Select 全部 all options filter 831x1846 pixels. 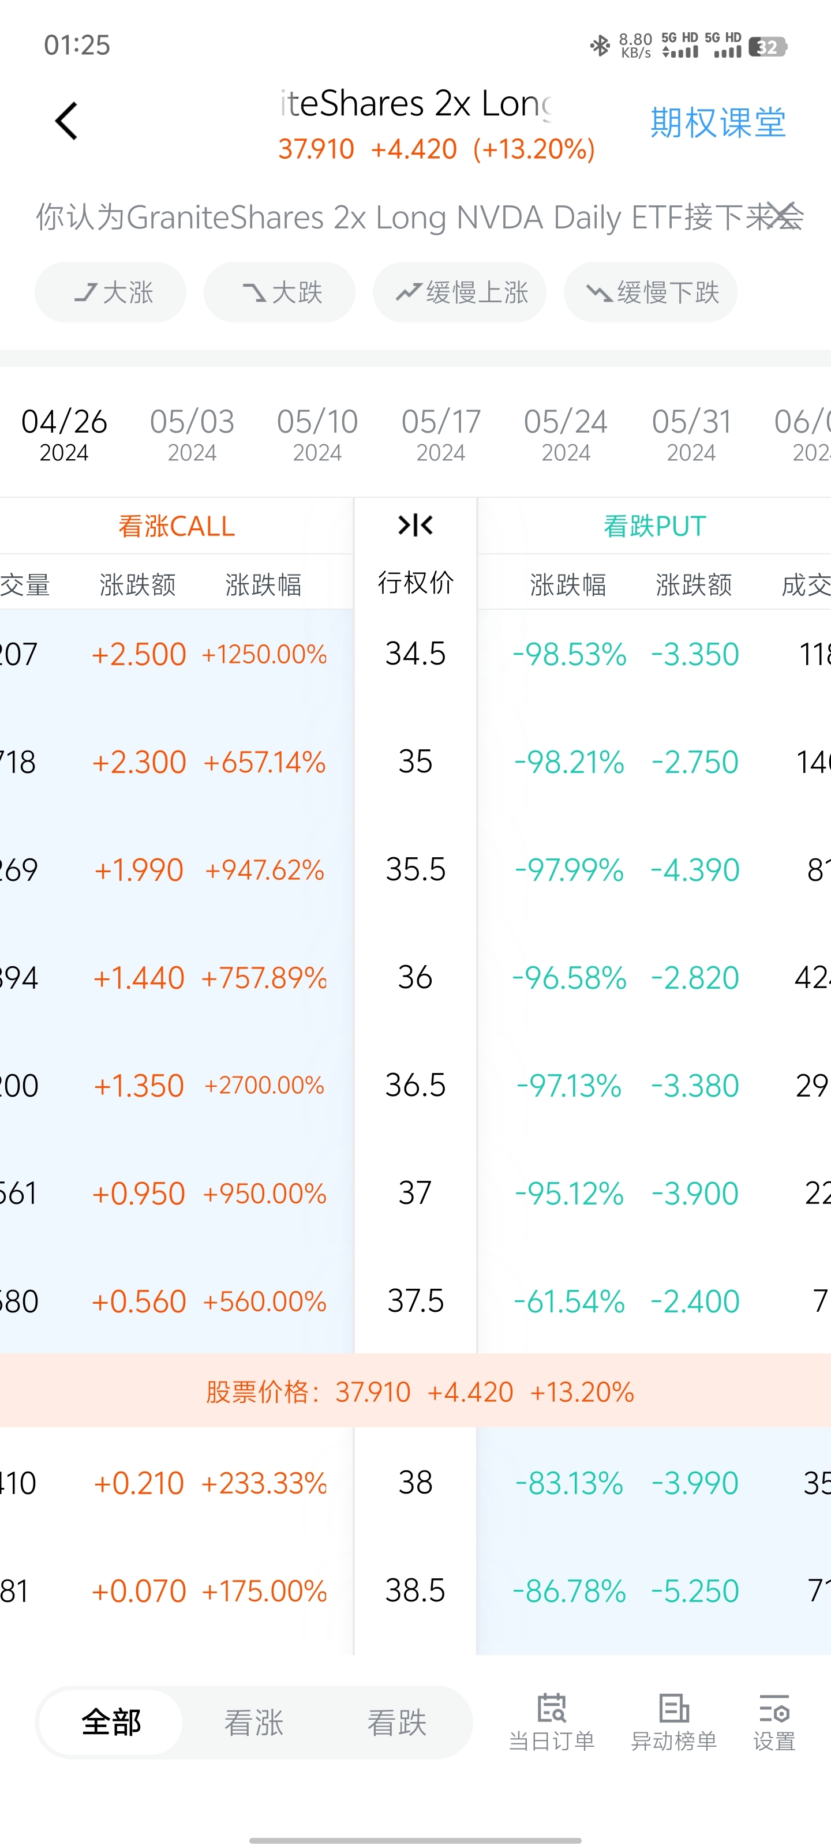tap(111, 1723)
